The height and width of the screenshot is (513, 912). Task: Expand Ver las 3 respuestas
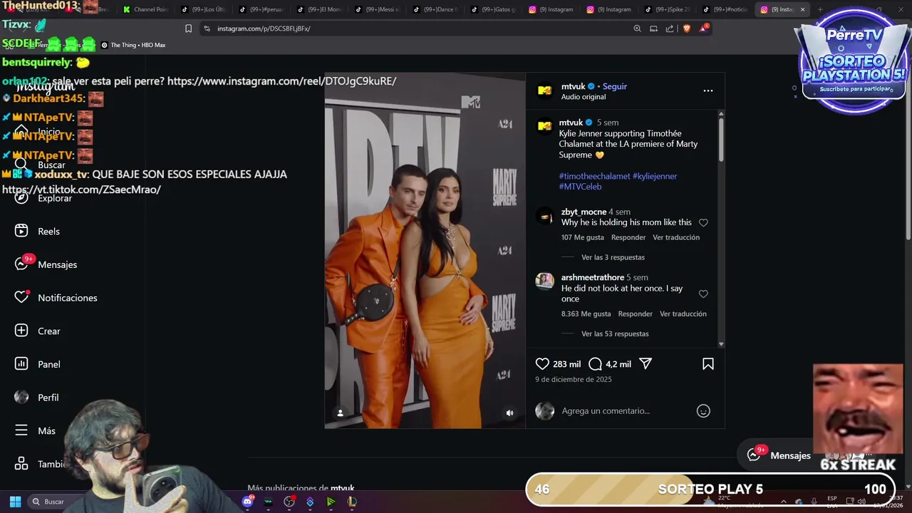coord(613,257)
